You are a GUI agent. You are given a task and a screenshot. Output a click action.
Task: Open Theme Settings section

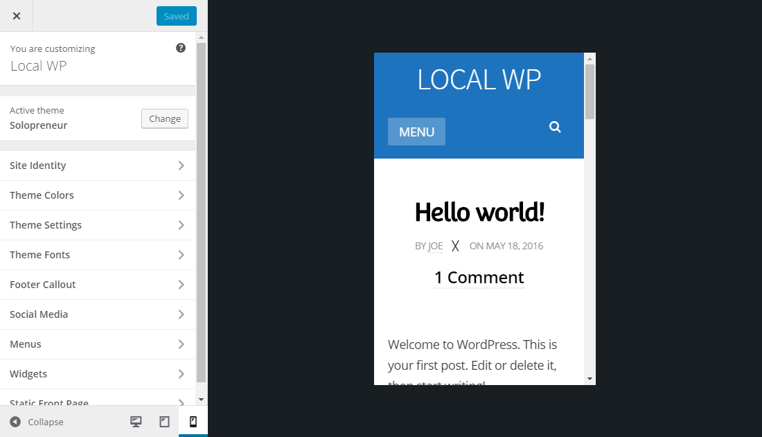(x=98, y=225)
